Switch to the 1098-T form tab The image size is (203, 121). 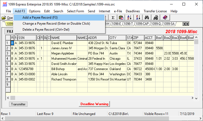(128, 24)
